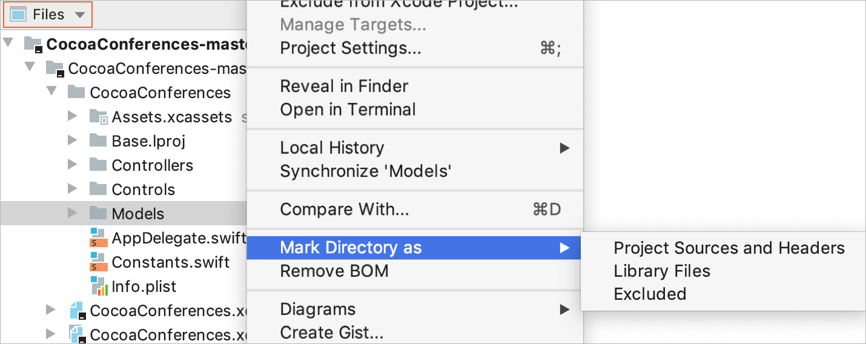866x344 pixels.
Task: Click the Constants.swift file icon
Action: [98, 262]
